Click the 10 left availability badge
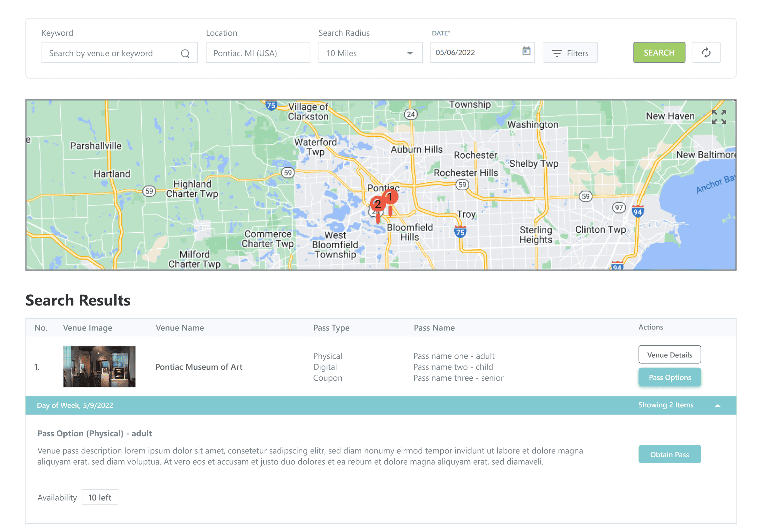The height and width of the screenshot is (525, 762). click(100, 497)
